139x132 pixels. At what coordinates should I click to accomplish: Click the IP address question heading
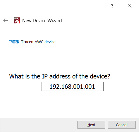tap(59, 76)
